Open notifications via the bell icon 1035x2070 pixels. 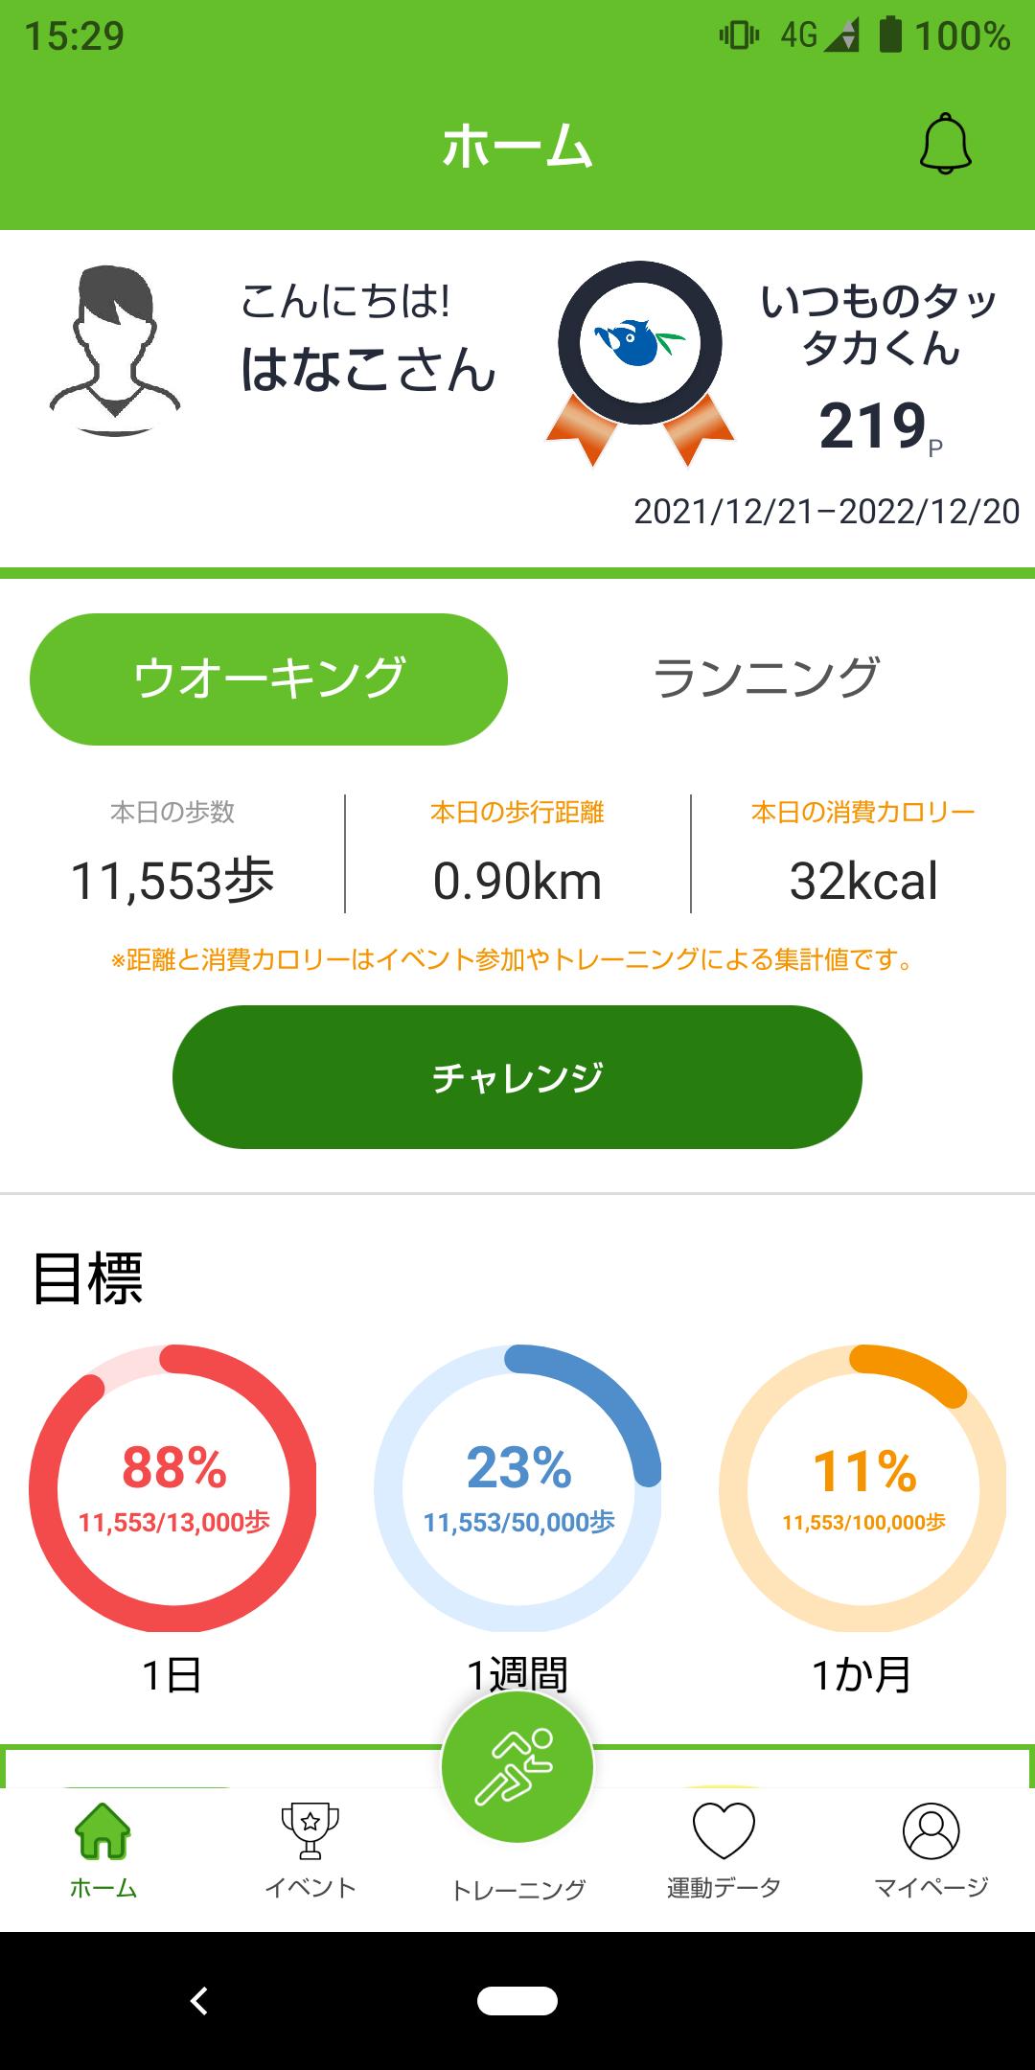pos(946,145)
